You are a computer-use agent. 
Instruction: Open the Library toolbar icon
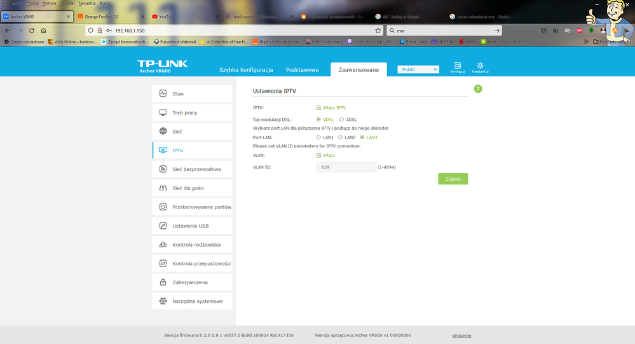point(556,31)
